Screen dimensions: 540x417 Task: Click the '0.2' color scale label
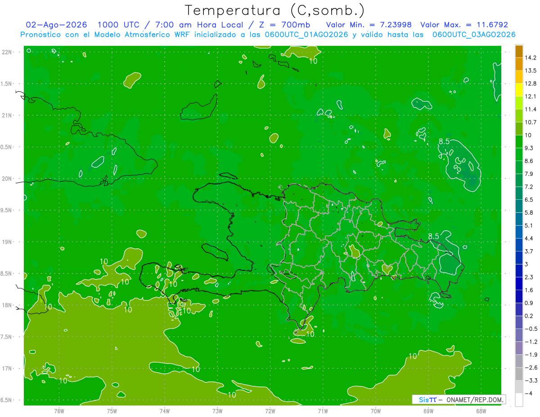(x=529, y=316)
